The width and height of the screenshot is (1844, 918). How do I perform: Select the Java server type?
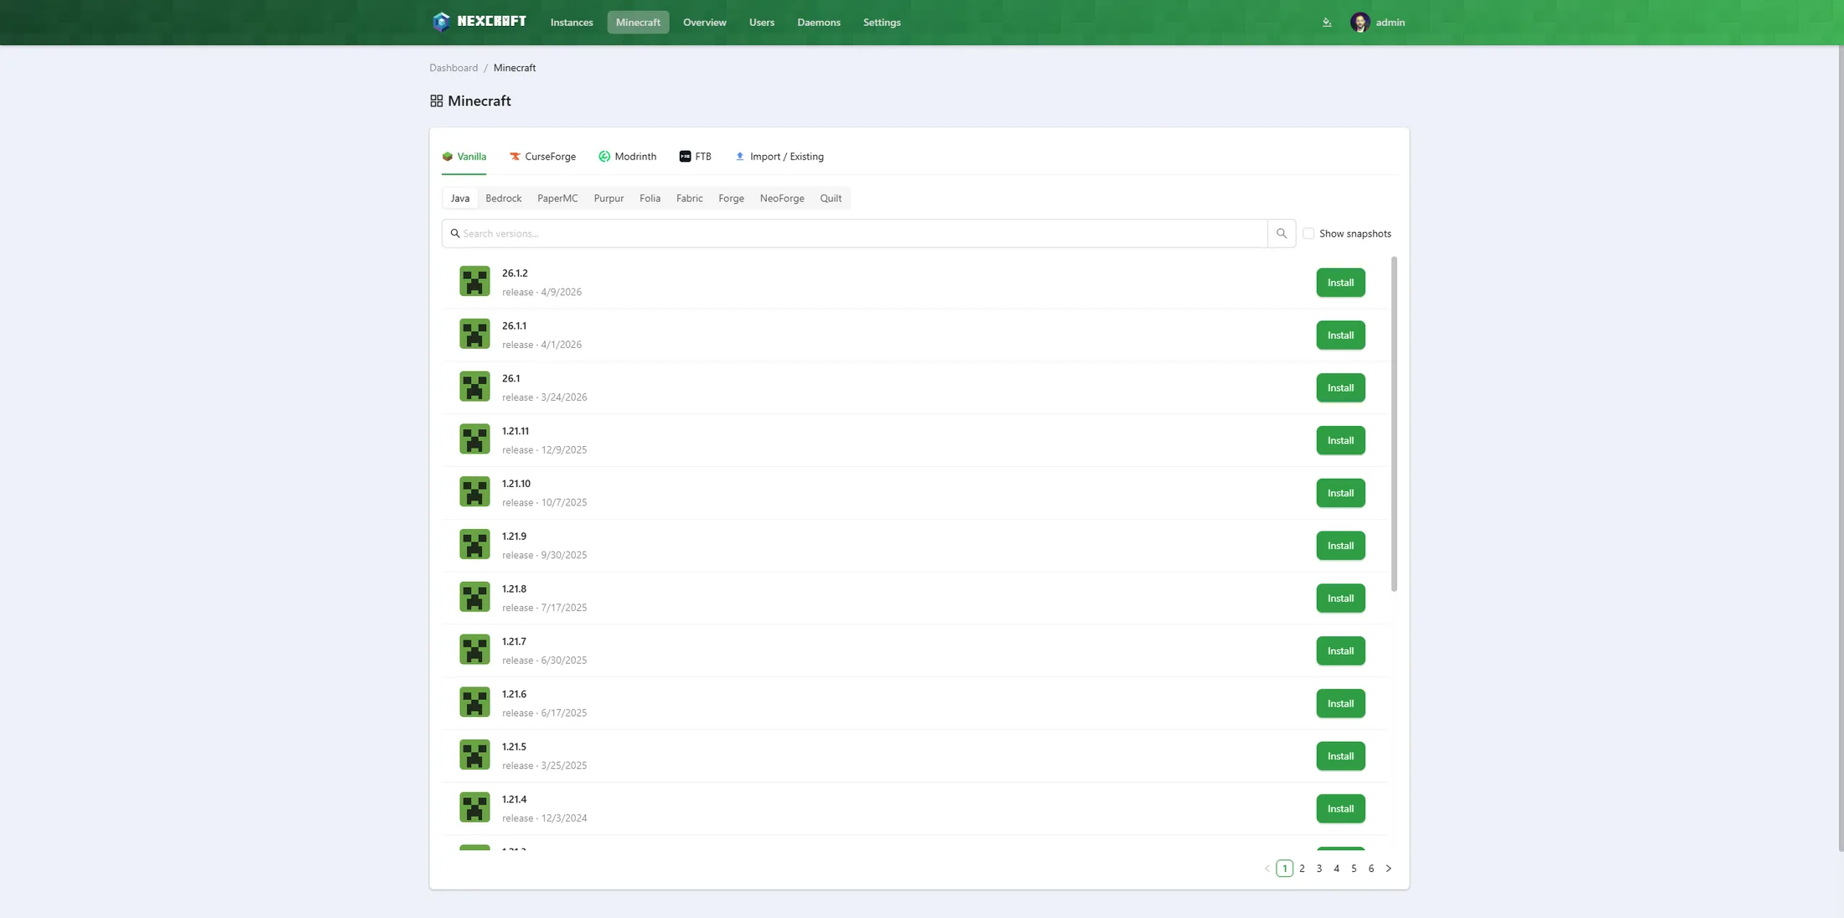click(460, 199)
